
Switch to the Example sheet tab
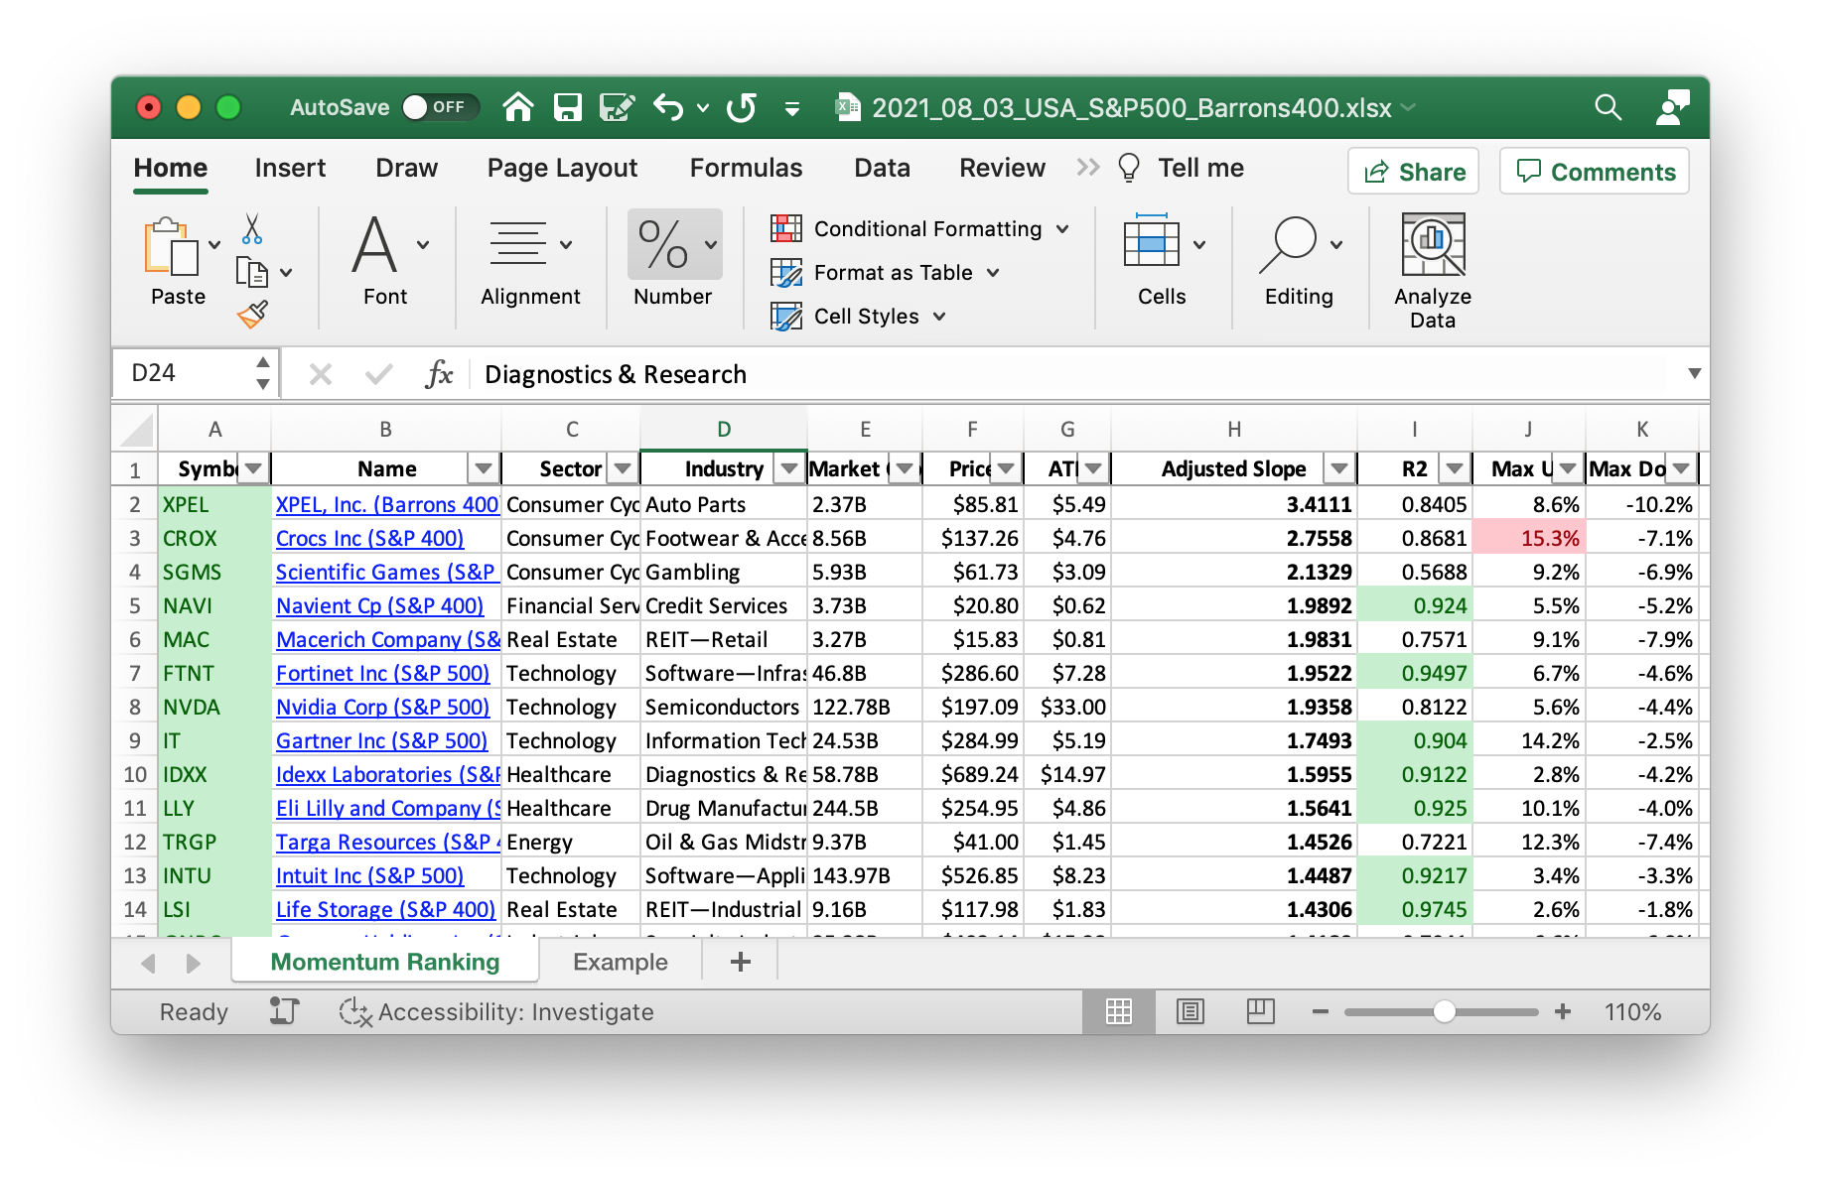[620, 962]
